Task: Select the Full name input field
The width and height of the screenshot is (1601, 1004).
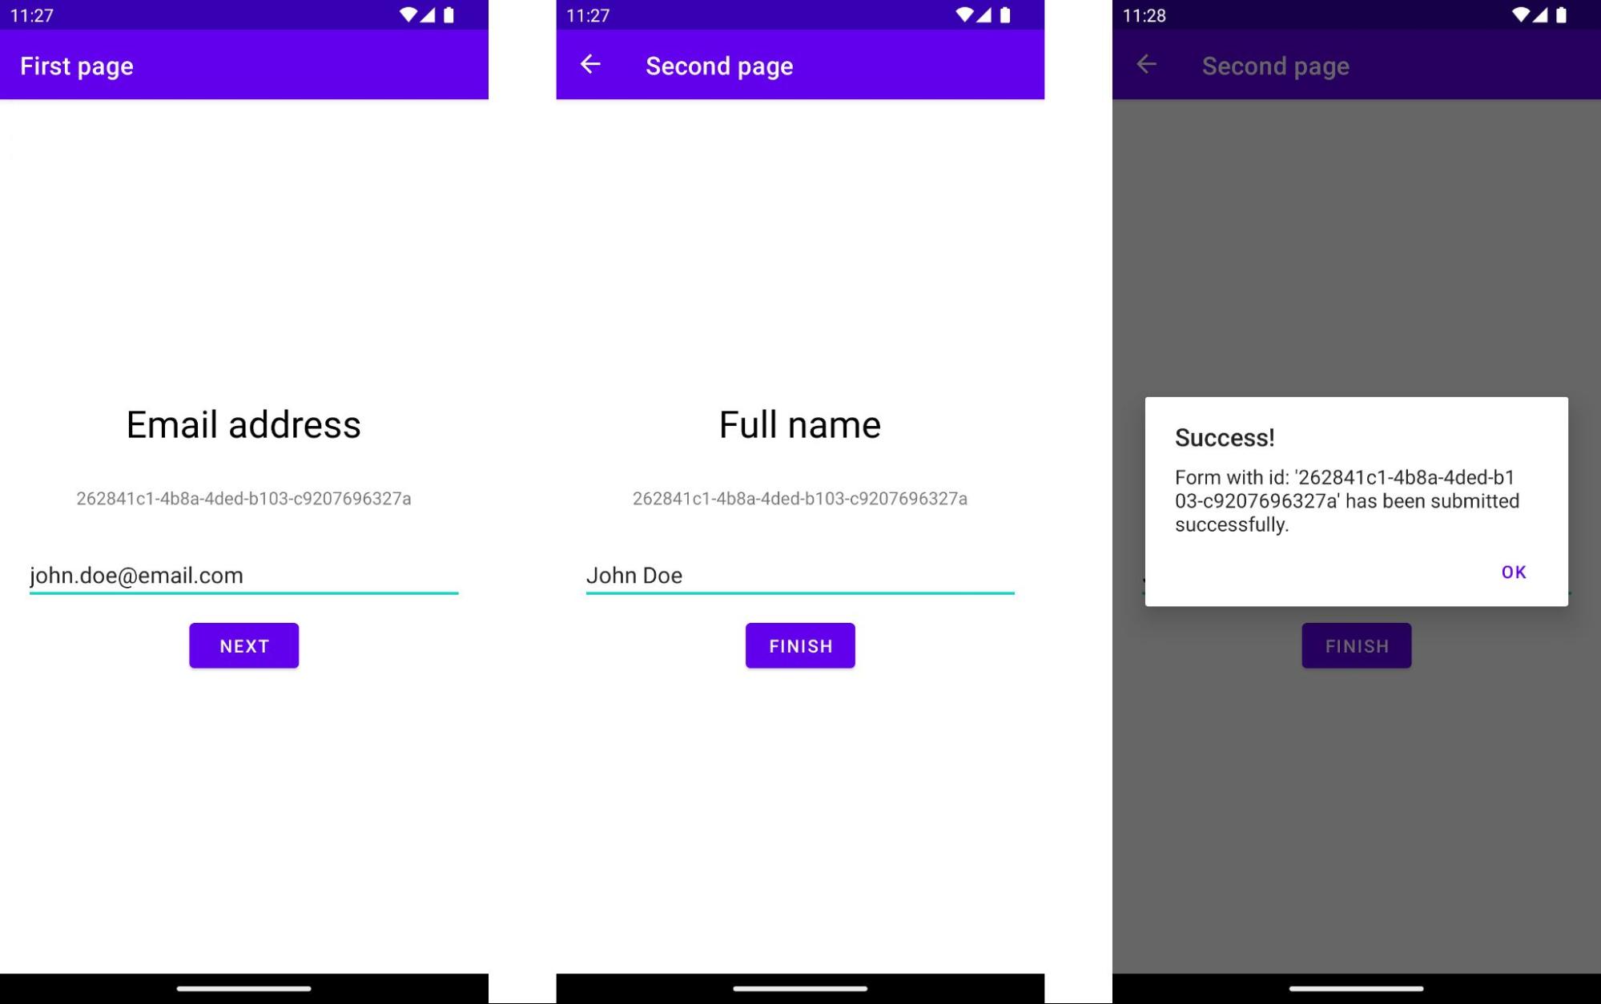Action: click(799, 575)
